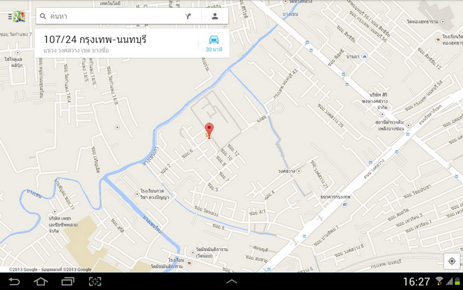Tap the Android back button
463x290 pixels.
pos(14,281)
